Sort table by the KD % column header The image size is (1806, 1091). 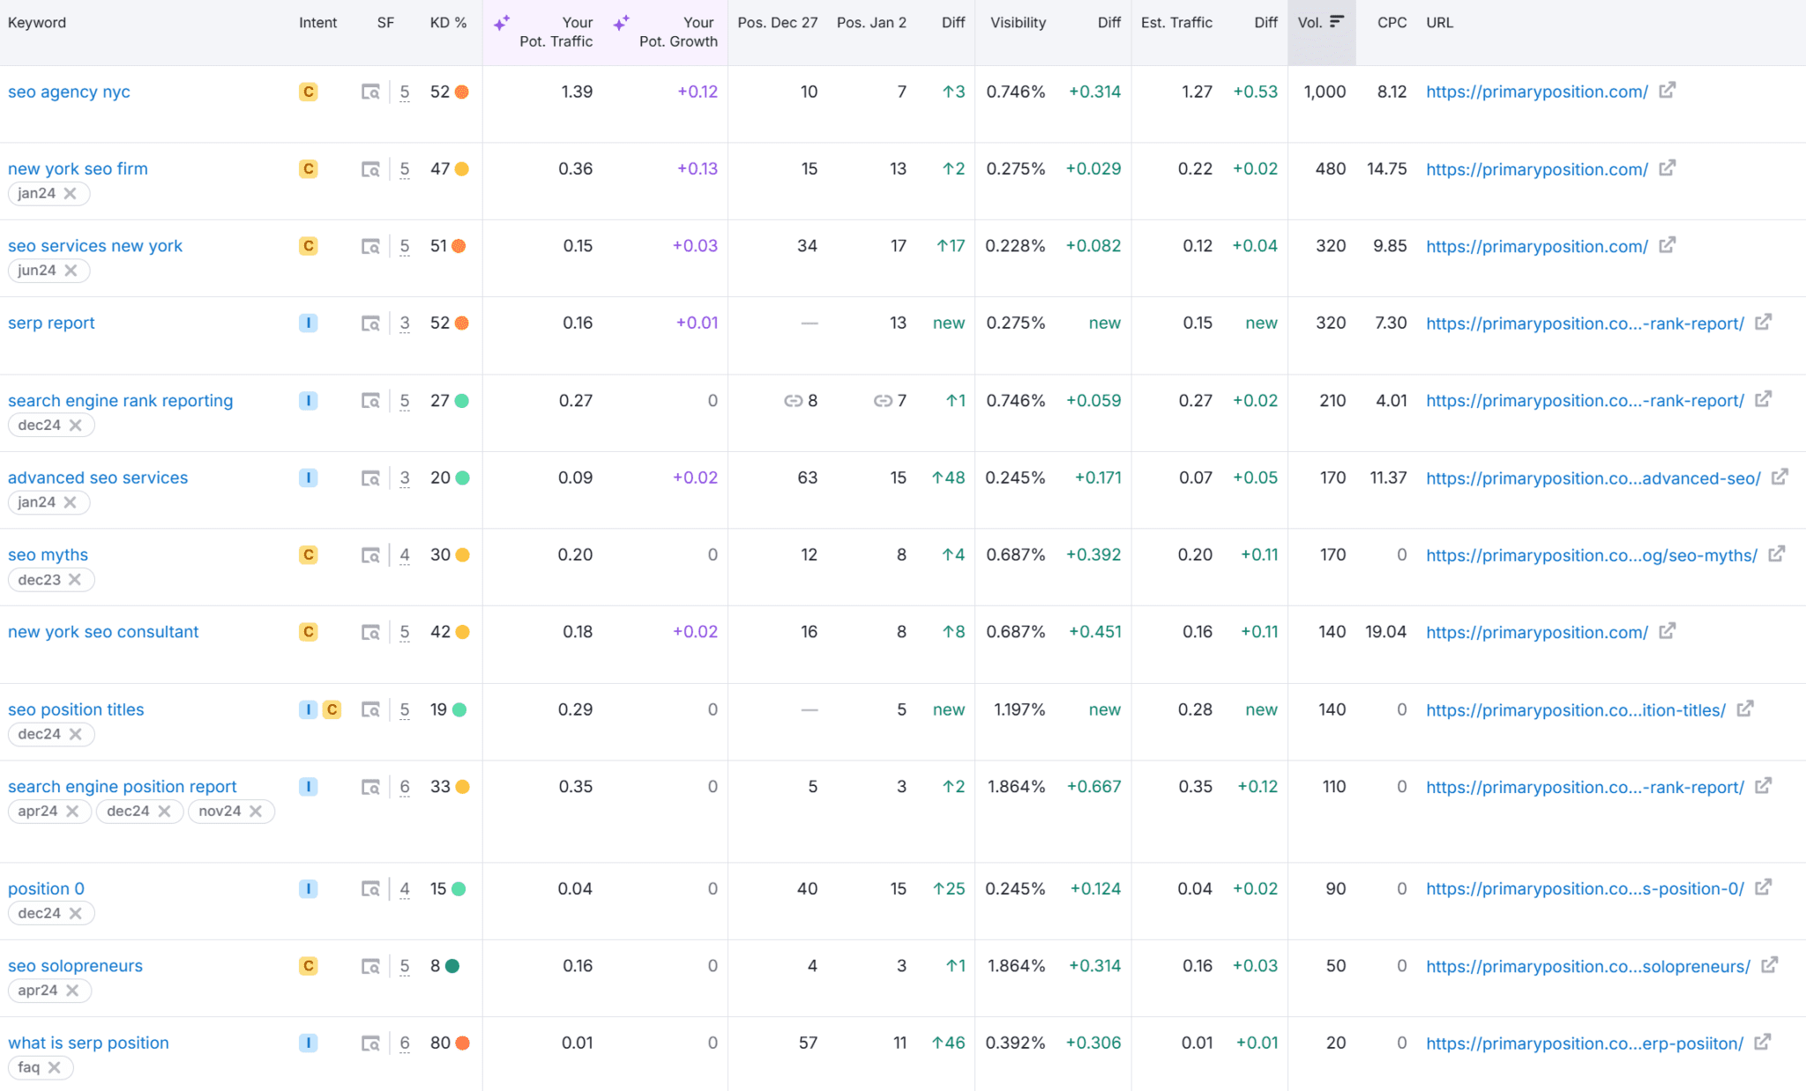[x=448, y=22]
